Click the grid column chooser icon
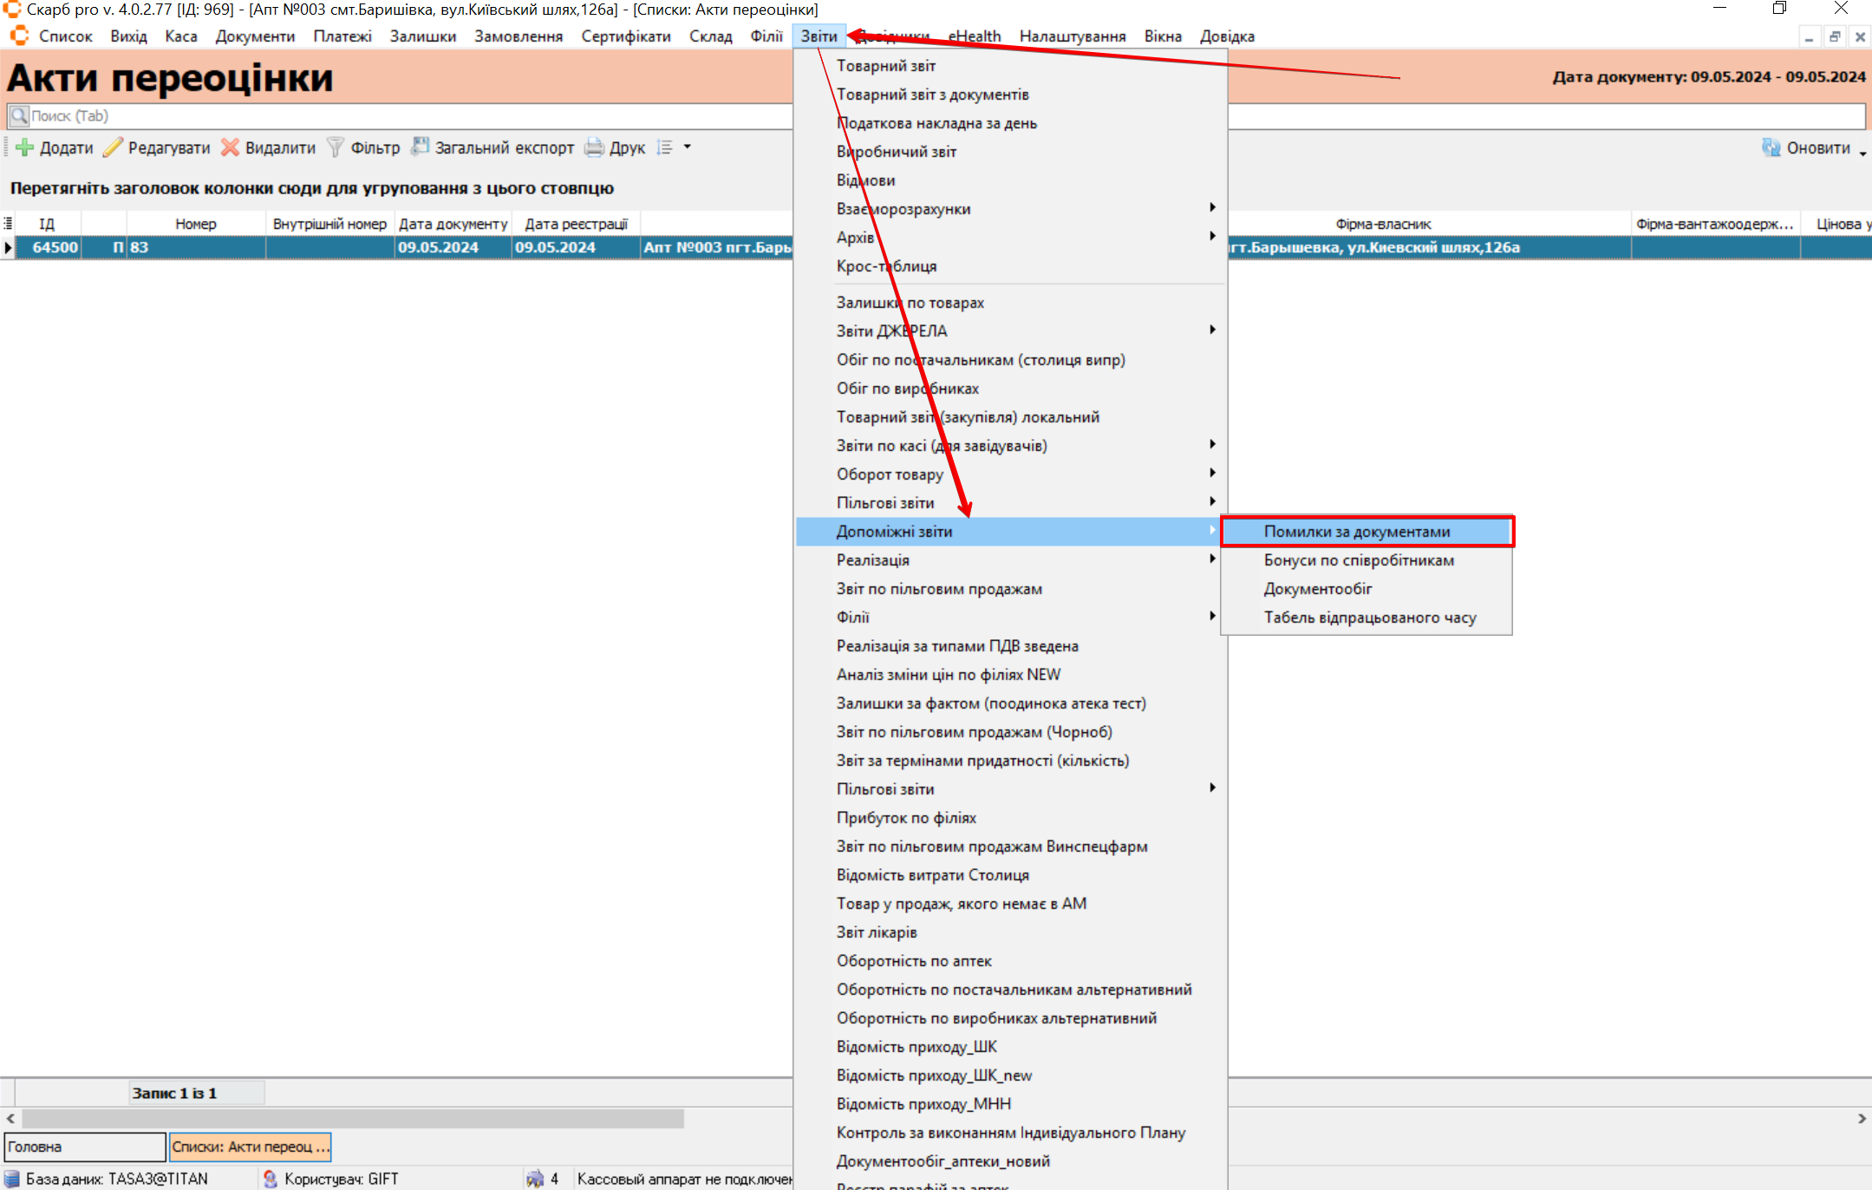1872x1190 pixels. [8, 224]
